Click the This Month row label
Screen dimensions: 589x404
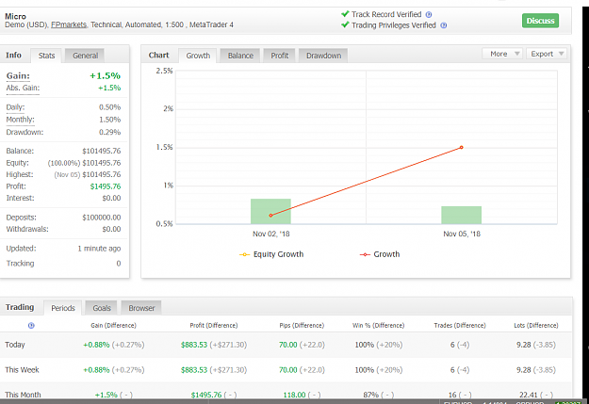point(23,395)
